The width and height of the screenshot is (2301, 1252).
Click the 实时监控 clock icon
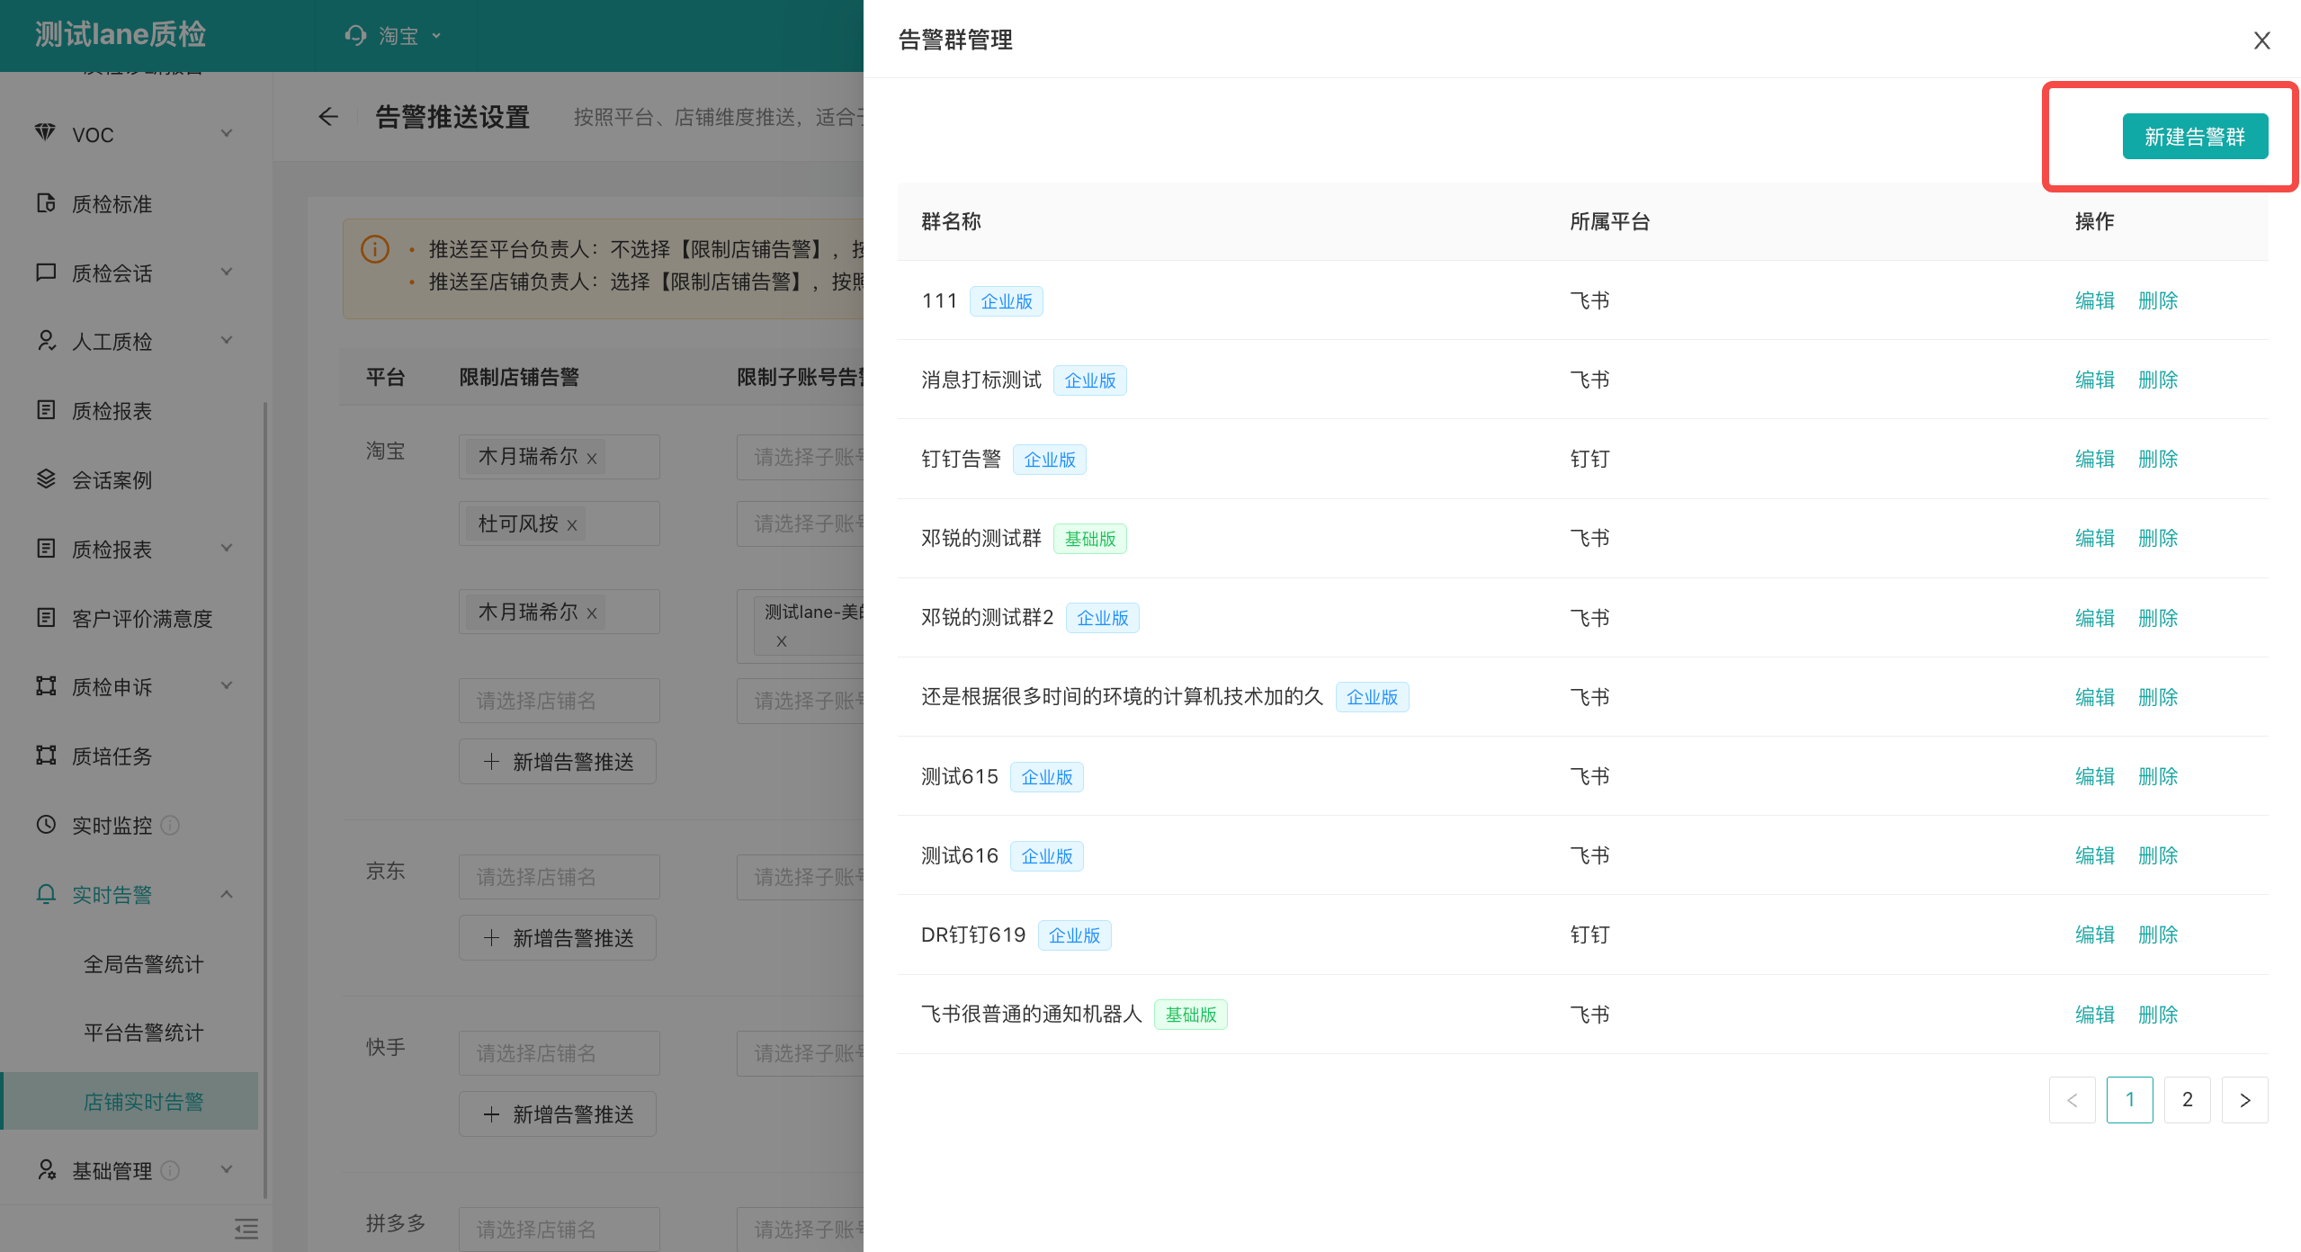point(45,825)
